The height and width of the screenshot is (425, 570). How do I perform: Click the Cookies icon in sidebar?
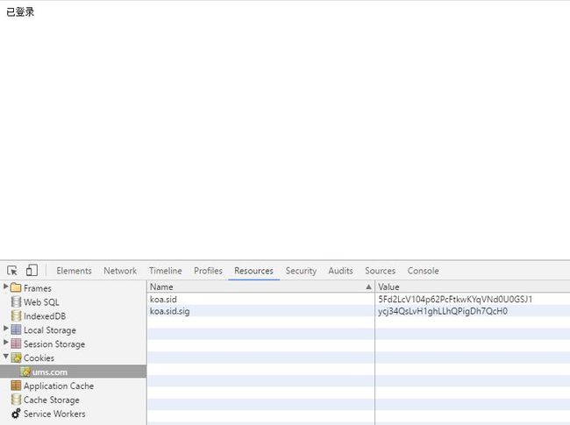[16, 358]
